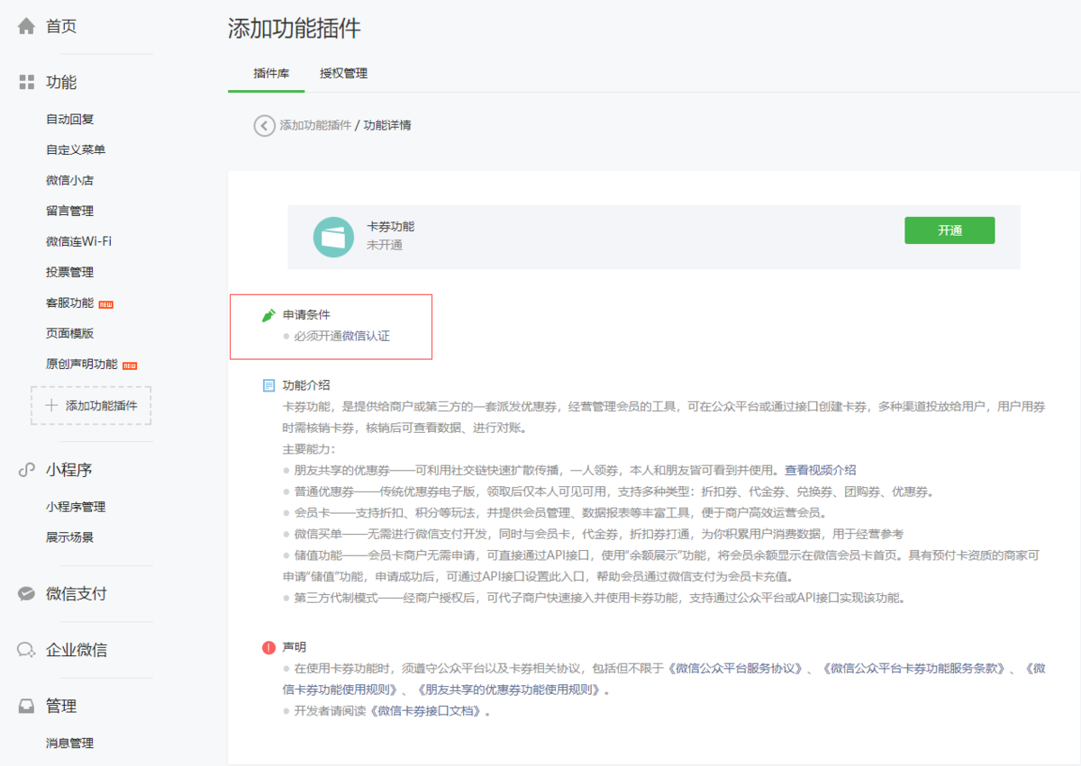
Task: Click the mini program icon beside 小程序
Action: [x=27, y=470]
